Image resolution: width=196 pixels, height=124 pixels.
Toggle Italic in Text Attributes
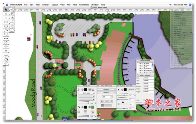[x=104, y=101]
